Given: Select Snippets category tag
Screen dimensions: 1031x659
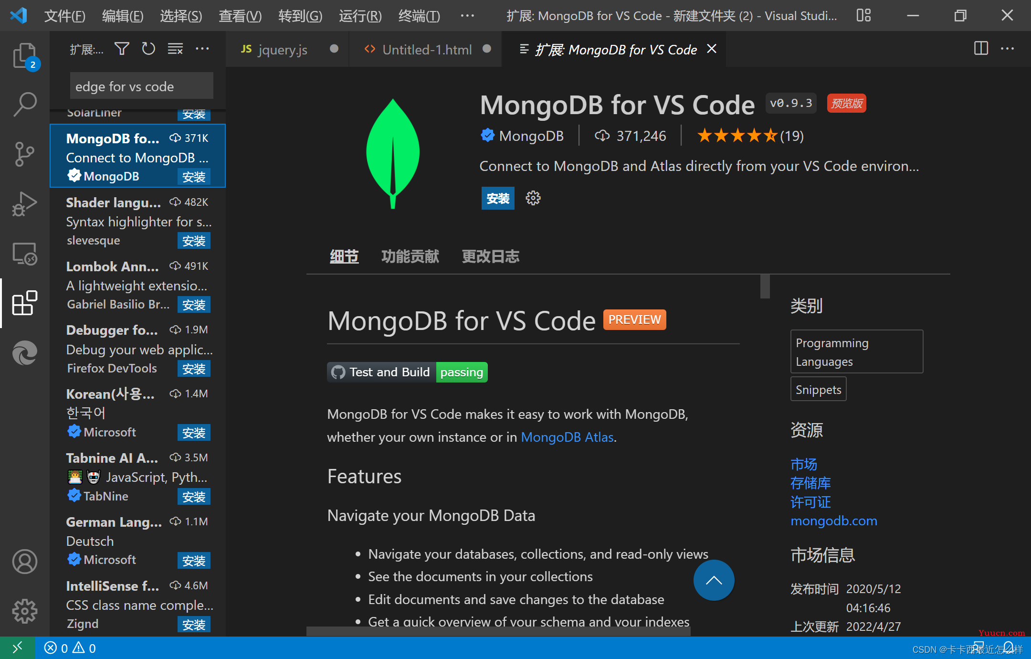Looking at the screenshot, I should [x=818, y=390].
